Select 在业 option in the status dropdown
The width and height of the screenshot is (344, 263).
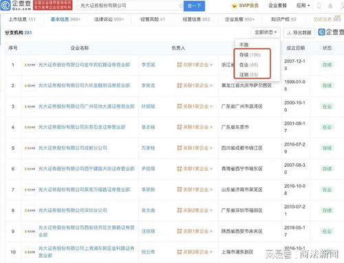click(x=248, y=65)
